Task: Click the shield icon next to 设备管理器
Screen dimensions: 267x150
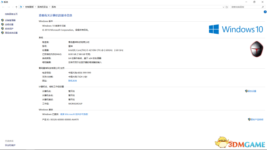Action: 3,20
